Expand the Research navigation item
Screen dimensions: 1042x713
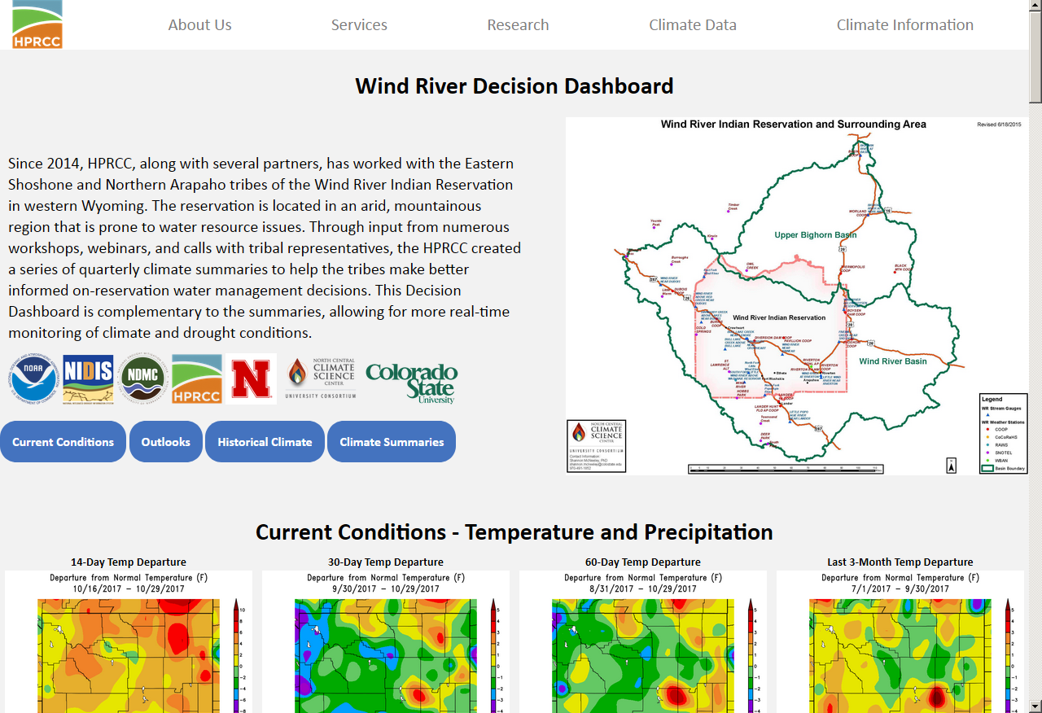pyautogui.click(x=518, y=25)
